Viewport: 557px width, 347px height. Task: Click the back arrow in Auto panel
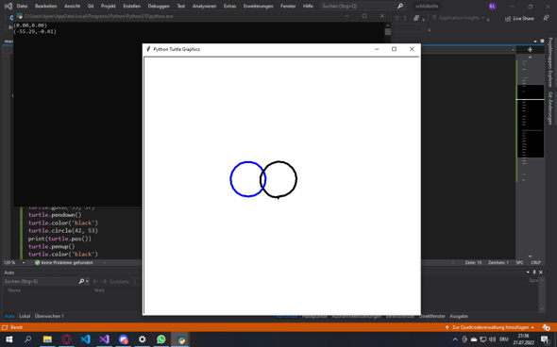click(x=95, y=281)
